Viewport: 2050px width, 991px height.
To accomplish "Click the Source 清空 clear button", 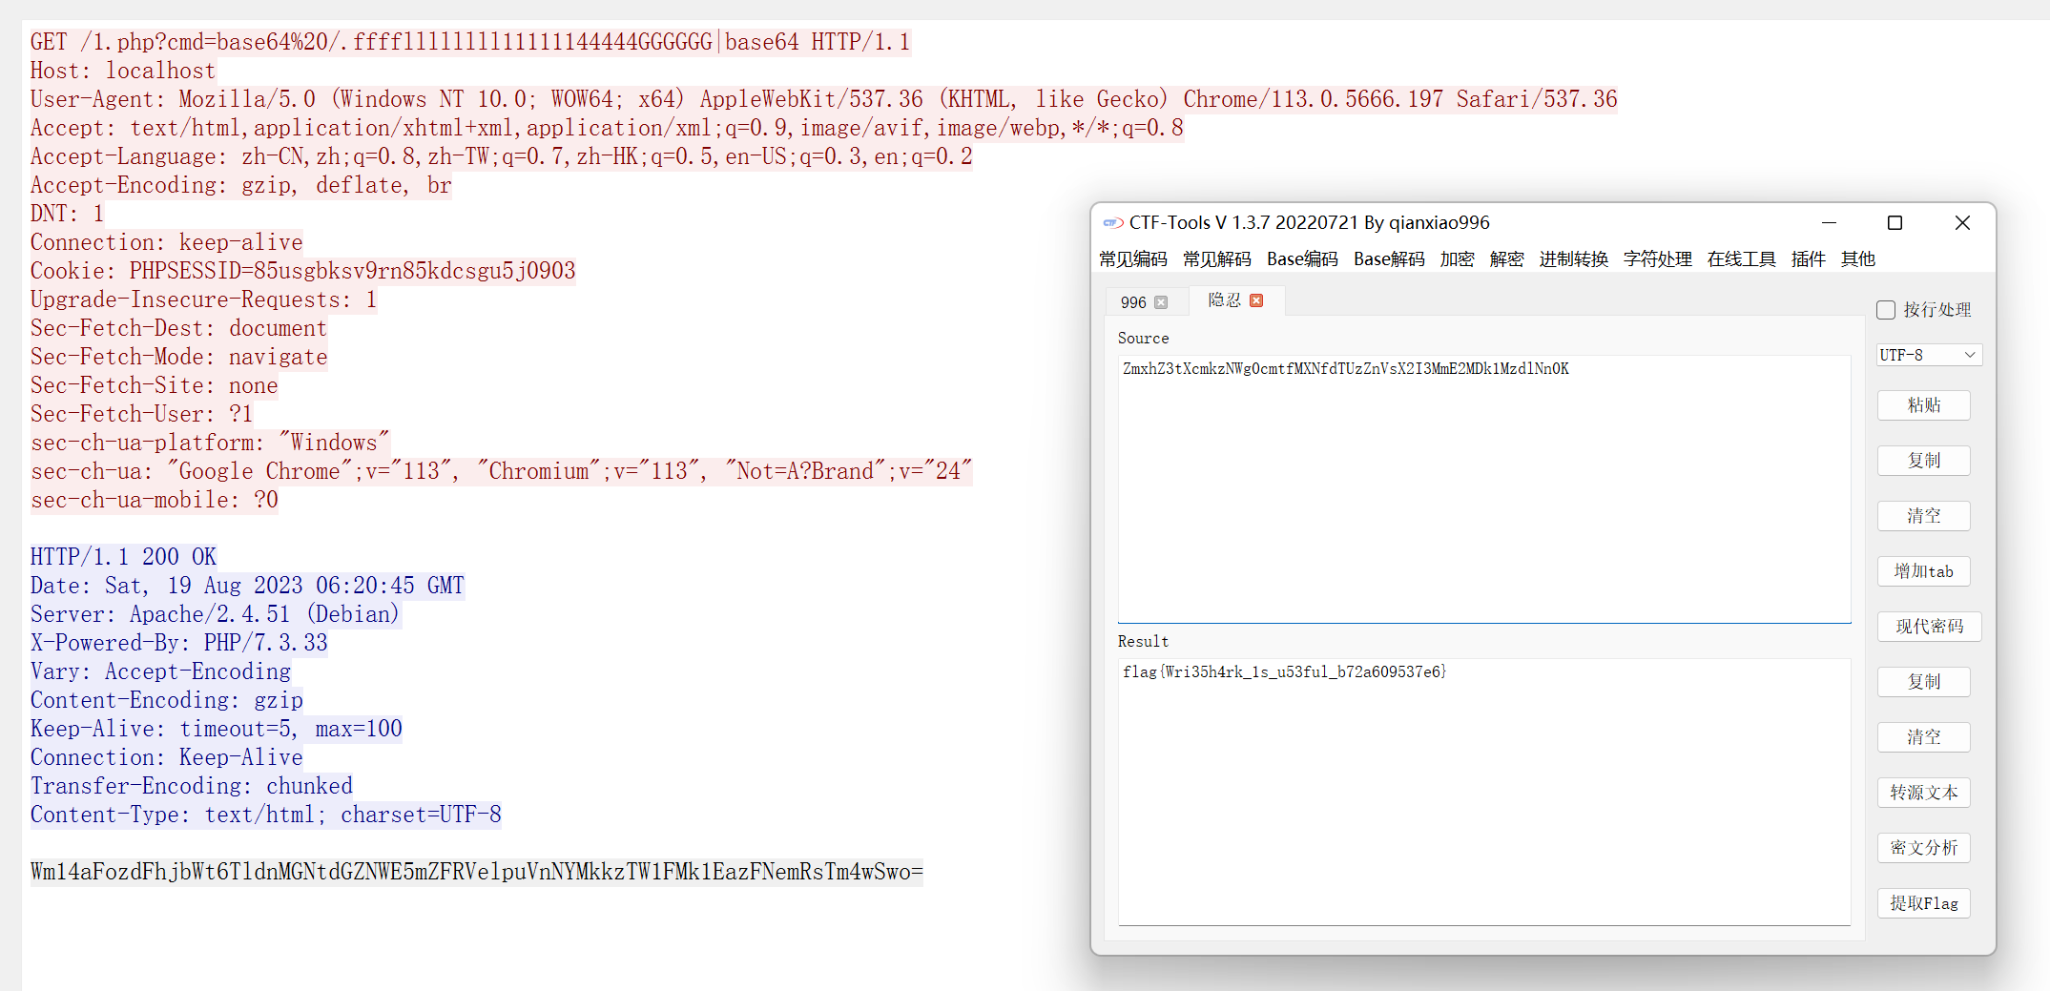I will [x=1924, y=516].
